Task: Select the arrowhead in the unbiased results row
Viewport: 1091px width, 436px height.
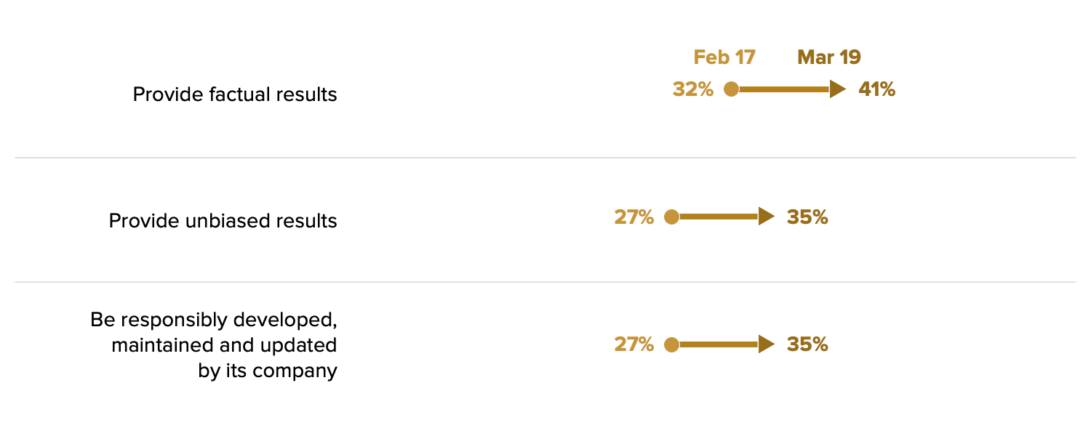Action: pyautogui.click(x=767, y=217)
